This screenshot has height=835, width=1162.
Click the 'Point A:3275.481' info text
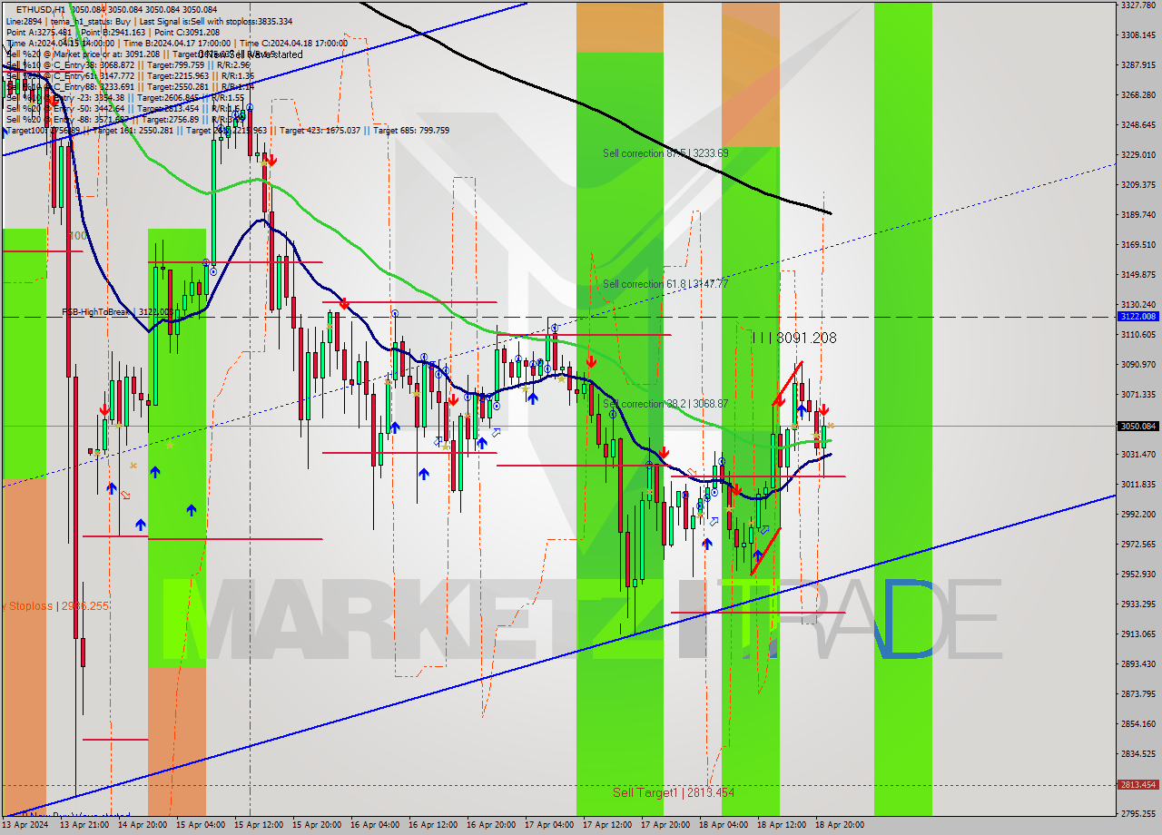tap(39, 32)
